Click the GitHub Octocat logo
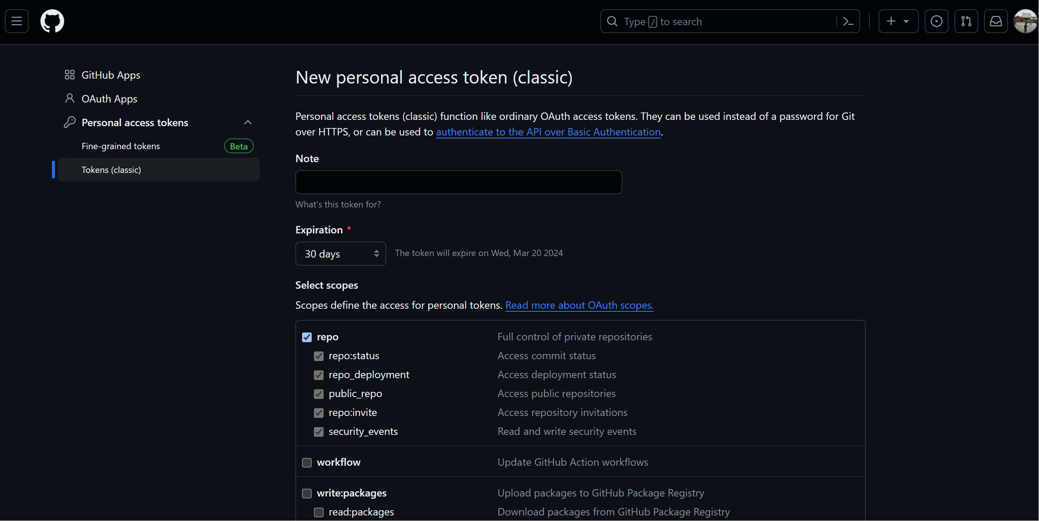 [x=52, y=21]
